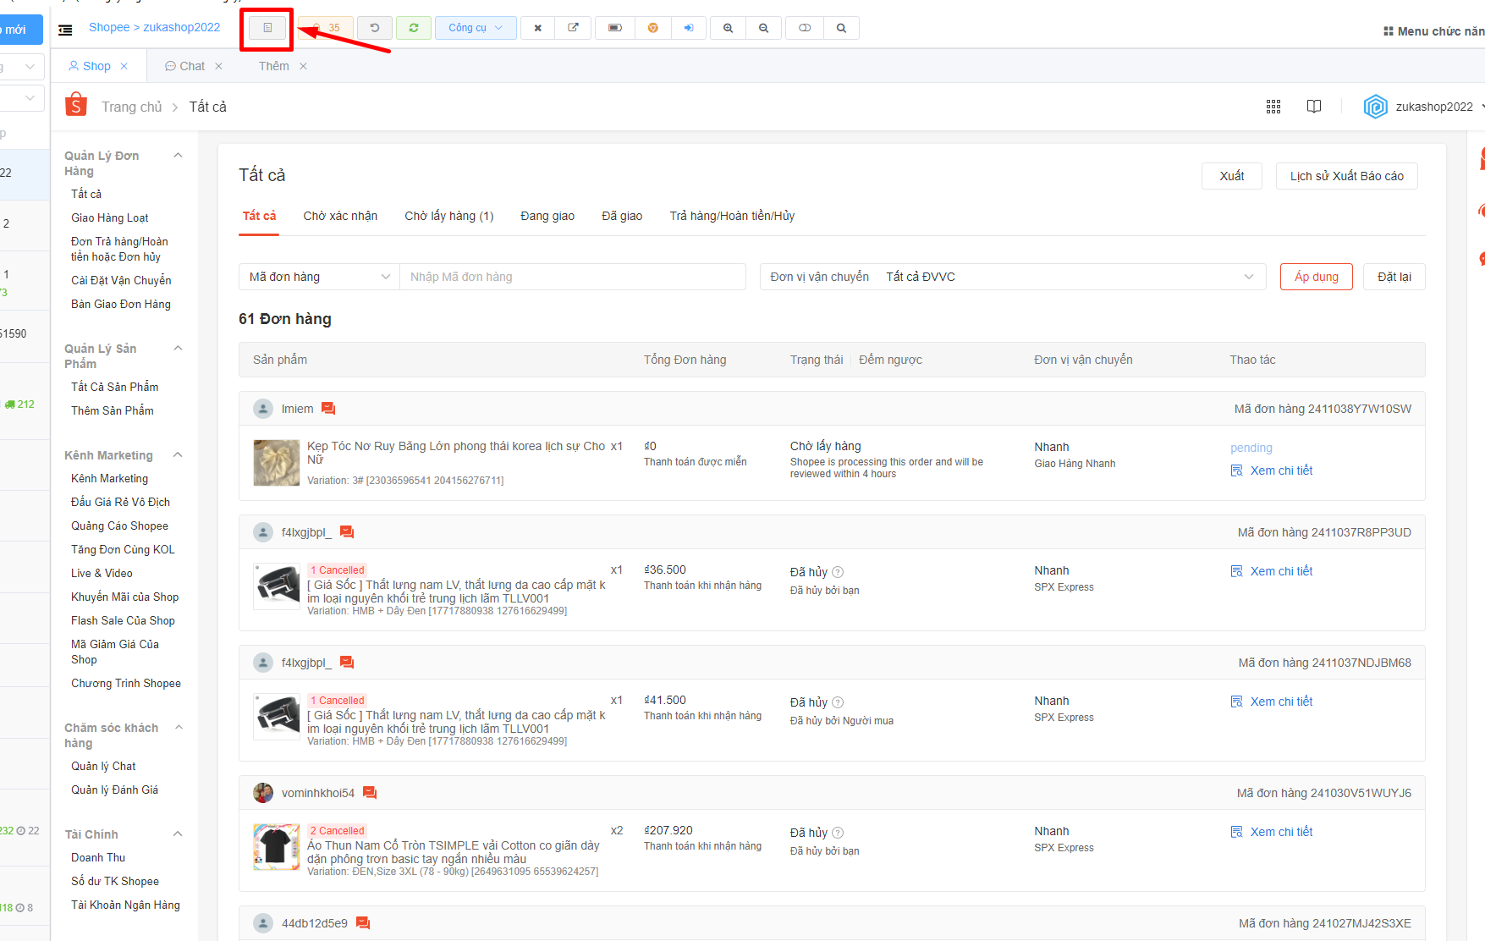Open the Mã đơn hàng search type dropdown

click(x=319, y=277)
